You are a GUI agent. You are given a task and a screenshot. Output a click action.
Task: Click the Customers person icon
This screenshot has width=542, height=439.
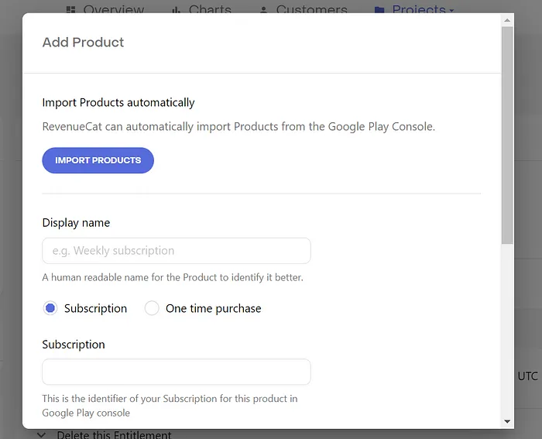click(263, 9)
